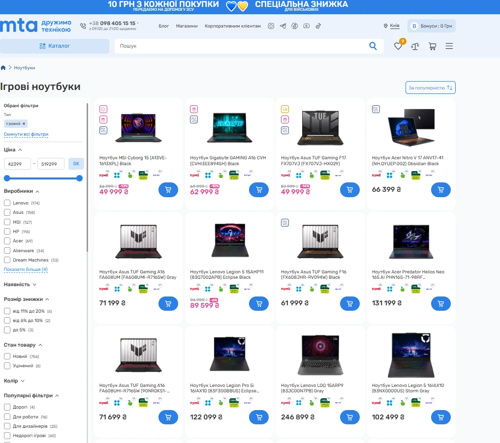The width and height of the screenshot is (500, 443).
Task: Select the 'Новий' condition checkbox
Action: (x=7, y=356)
